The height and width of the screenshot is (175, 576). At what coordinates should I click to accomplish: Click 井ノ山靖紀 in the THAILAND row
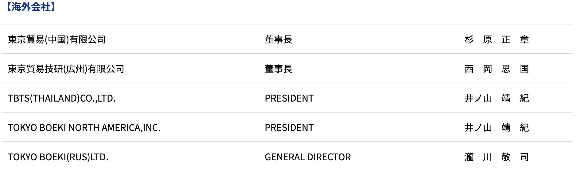pos(497,98)
